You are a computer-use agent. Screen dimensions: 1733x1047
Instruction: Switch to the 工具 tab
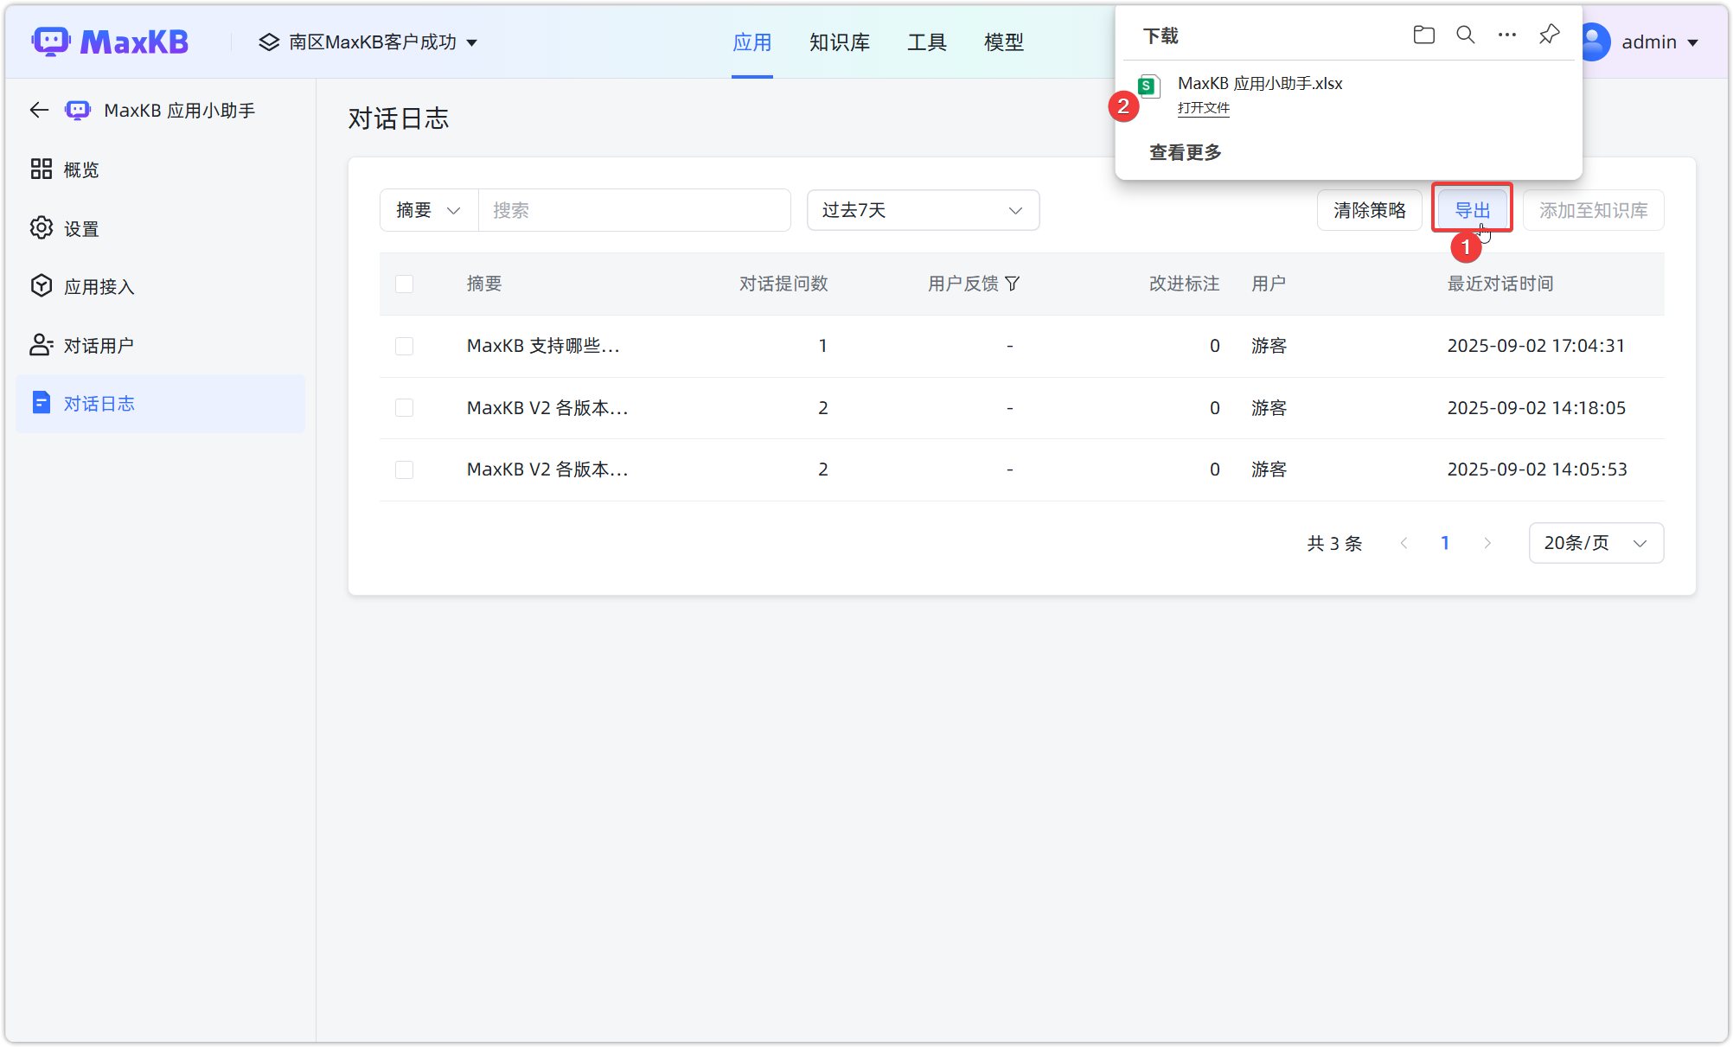(x=926, y=41)
